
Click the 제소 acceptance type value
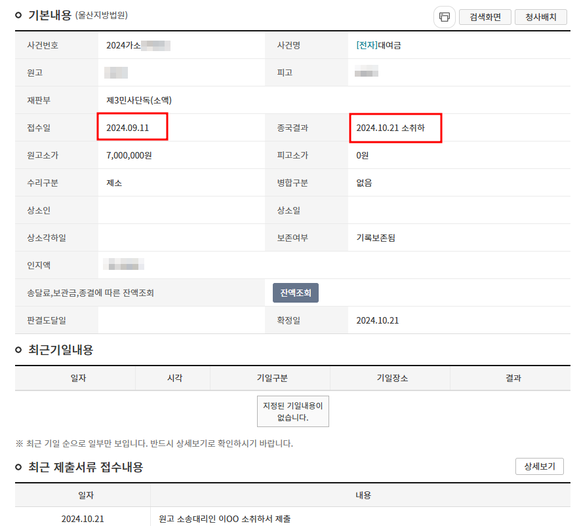pos(114,183)
